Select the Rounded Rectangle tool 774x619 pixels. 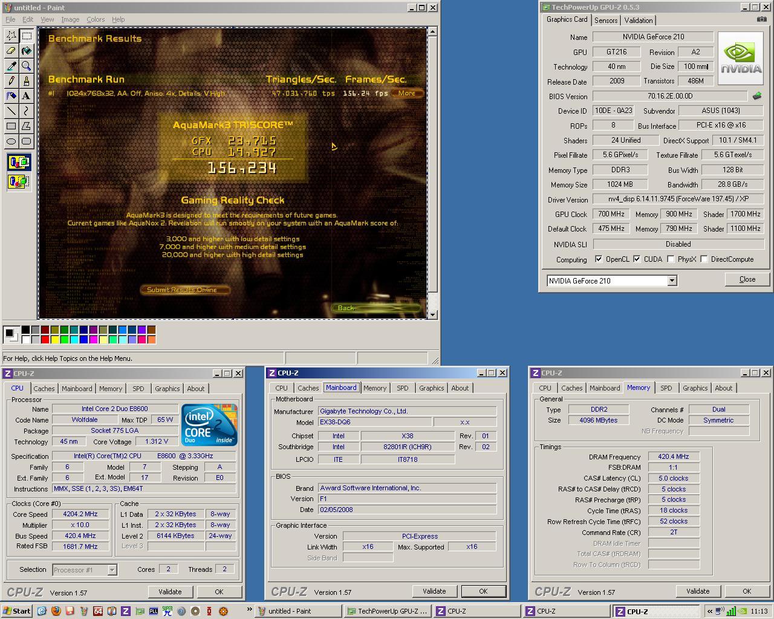[26, 141]
